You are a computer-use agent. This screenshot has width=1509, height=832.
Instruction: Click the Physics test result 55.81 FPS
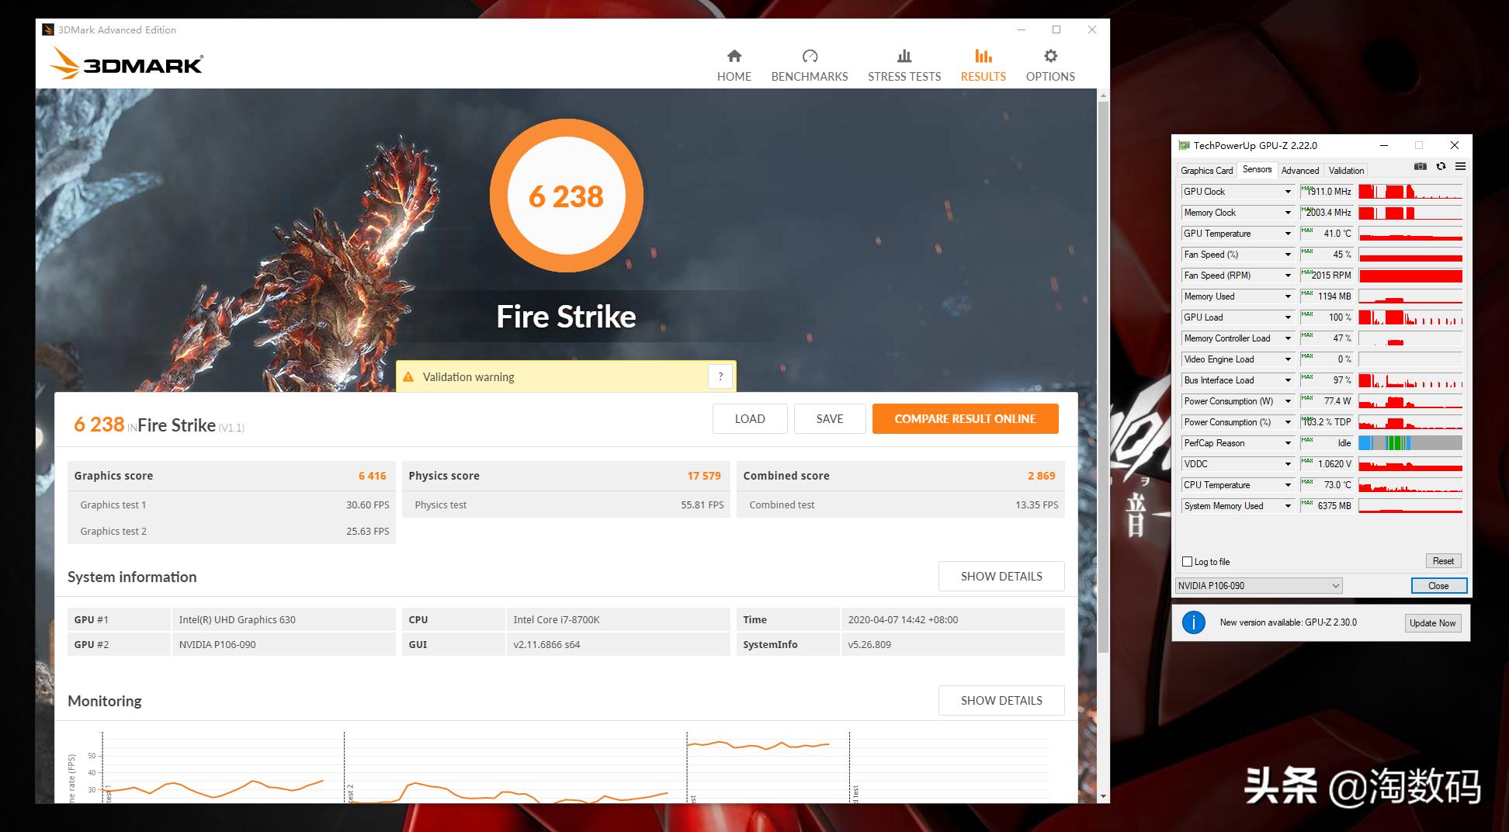pos(702,505)
